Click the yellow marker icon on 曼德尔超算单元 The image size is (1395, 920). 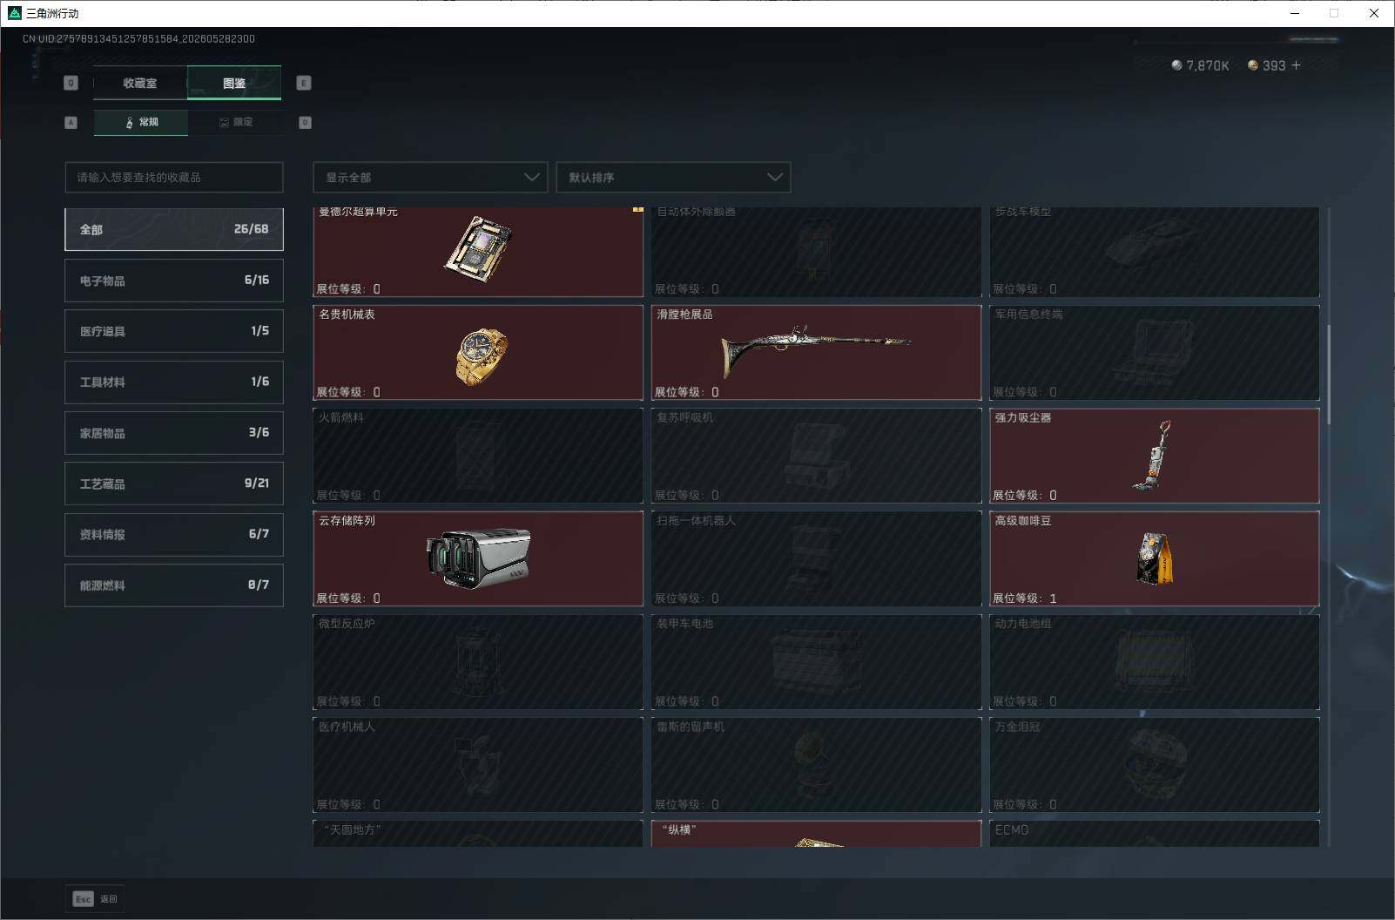pyautogui.click(x=638, y=210)
